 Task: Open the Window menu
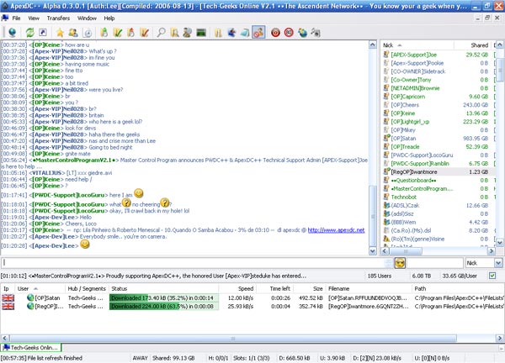87,18
